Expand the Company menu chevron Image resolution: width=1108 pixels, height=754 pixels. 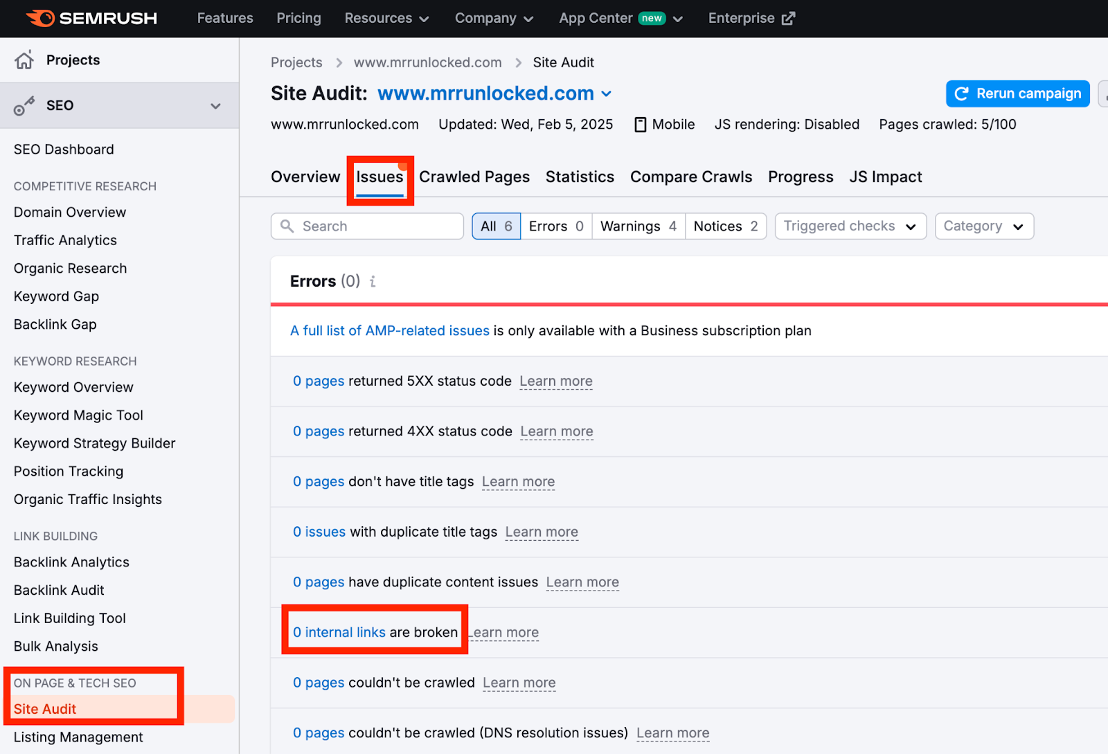(x=528, y=19)
